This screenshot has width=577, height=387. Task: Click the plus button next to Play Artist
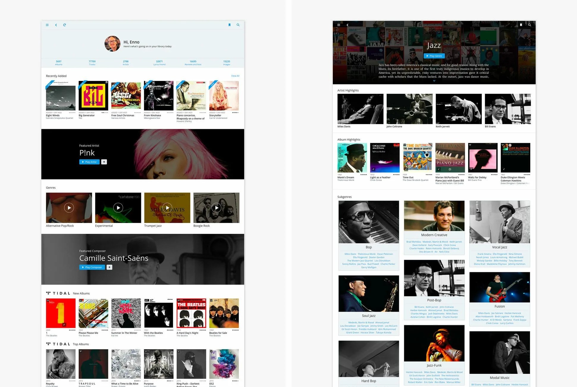[104, 162]
